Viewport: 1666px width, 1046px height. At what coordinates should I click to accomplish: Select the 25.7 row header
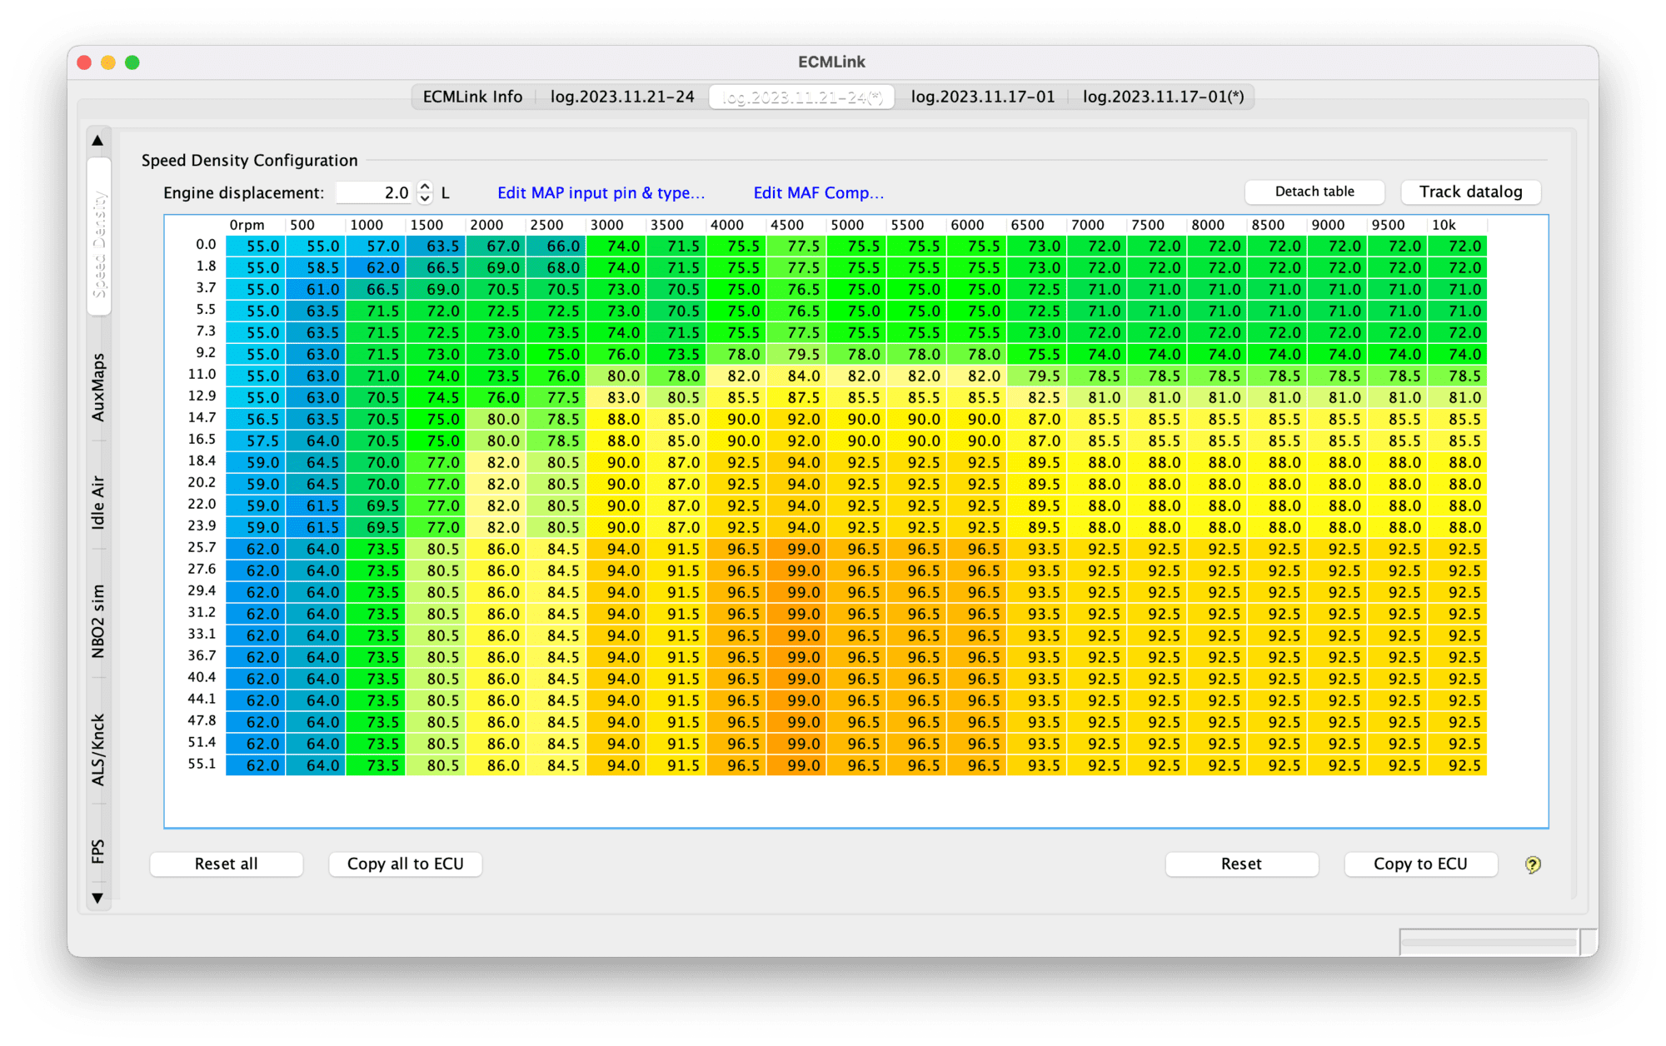coord(202,547)
